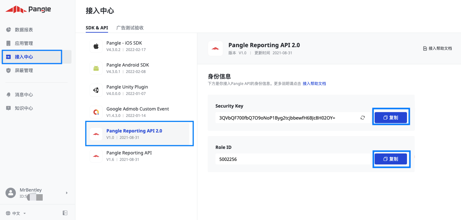
Task: Click the Apple icon for iOS SDK
Action: pyautogui.click(x=96, y=46)
